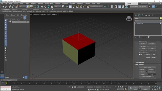Open the Modifier List dropdown
162x91 pixels.
tap(148, 21)
